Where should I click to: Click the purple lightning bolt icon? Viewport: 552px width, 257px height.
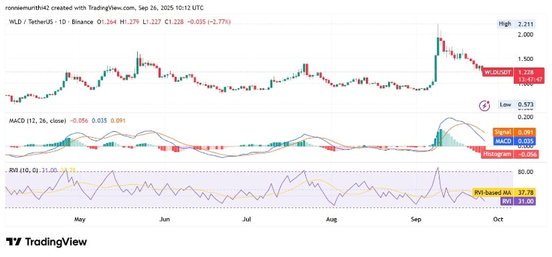[x=485, y=105]
